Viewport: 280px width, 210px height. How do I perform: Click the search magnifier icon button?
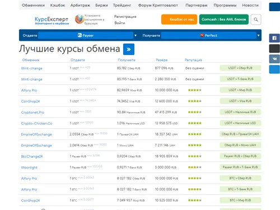pos(256,20)
